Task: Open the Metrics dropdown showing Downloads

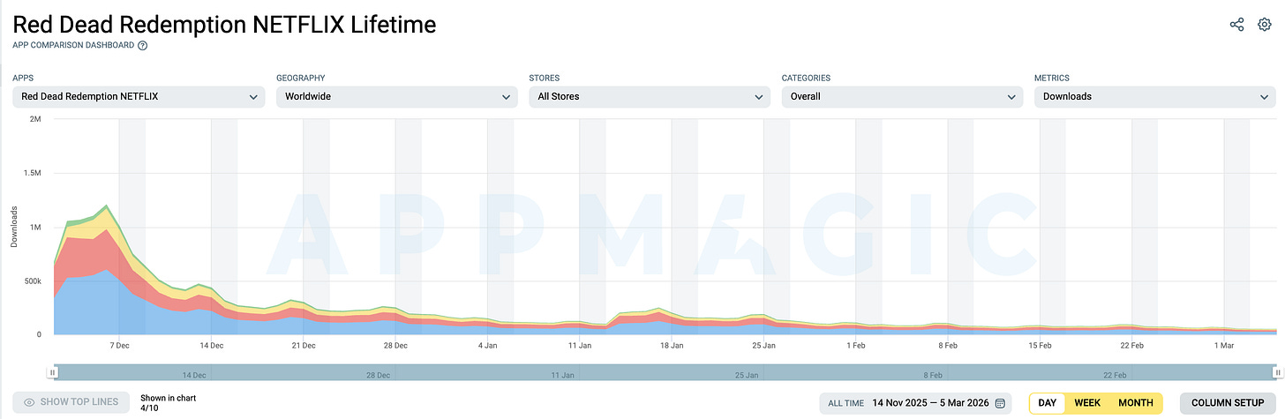Action: (x=1155, y=96)
